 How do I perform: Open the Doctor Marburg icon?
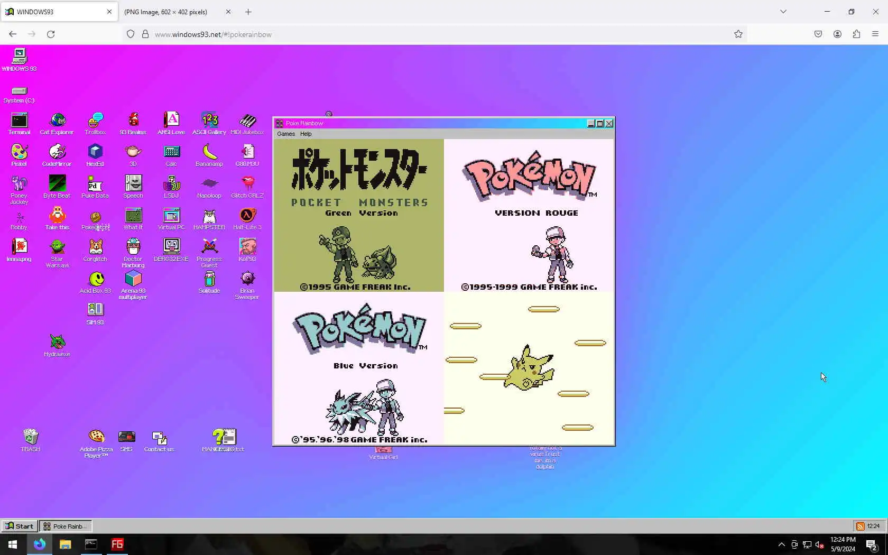click(x=133, y=254)
